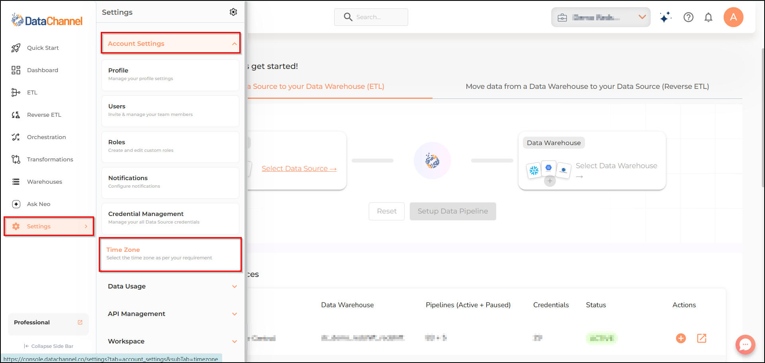Open Roles settings
This screenshot has width=765, height=363.
[170, 147]
